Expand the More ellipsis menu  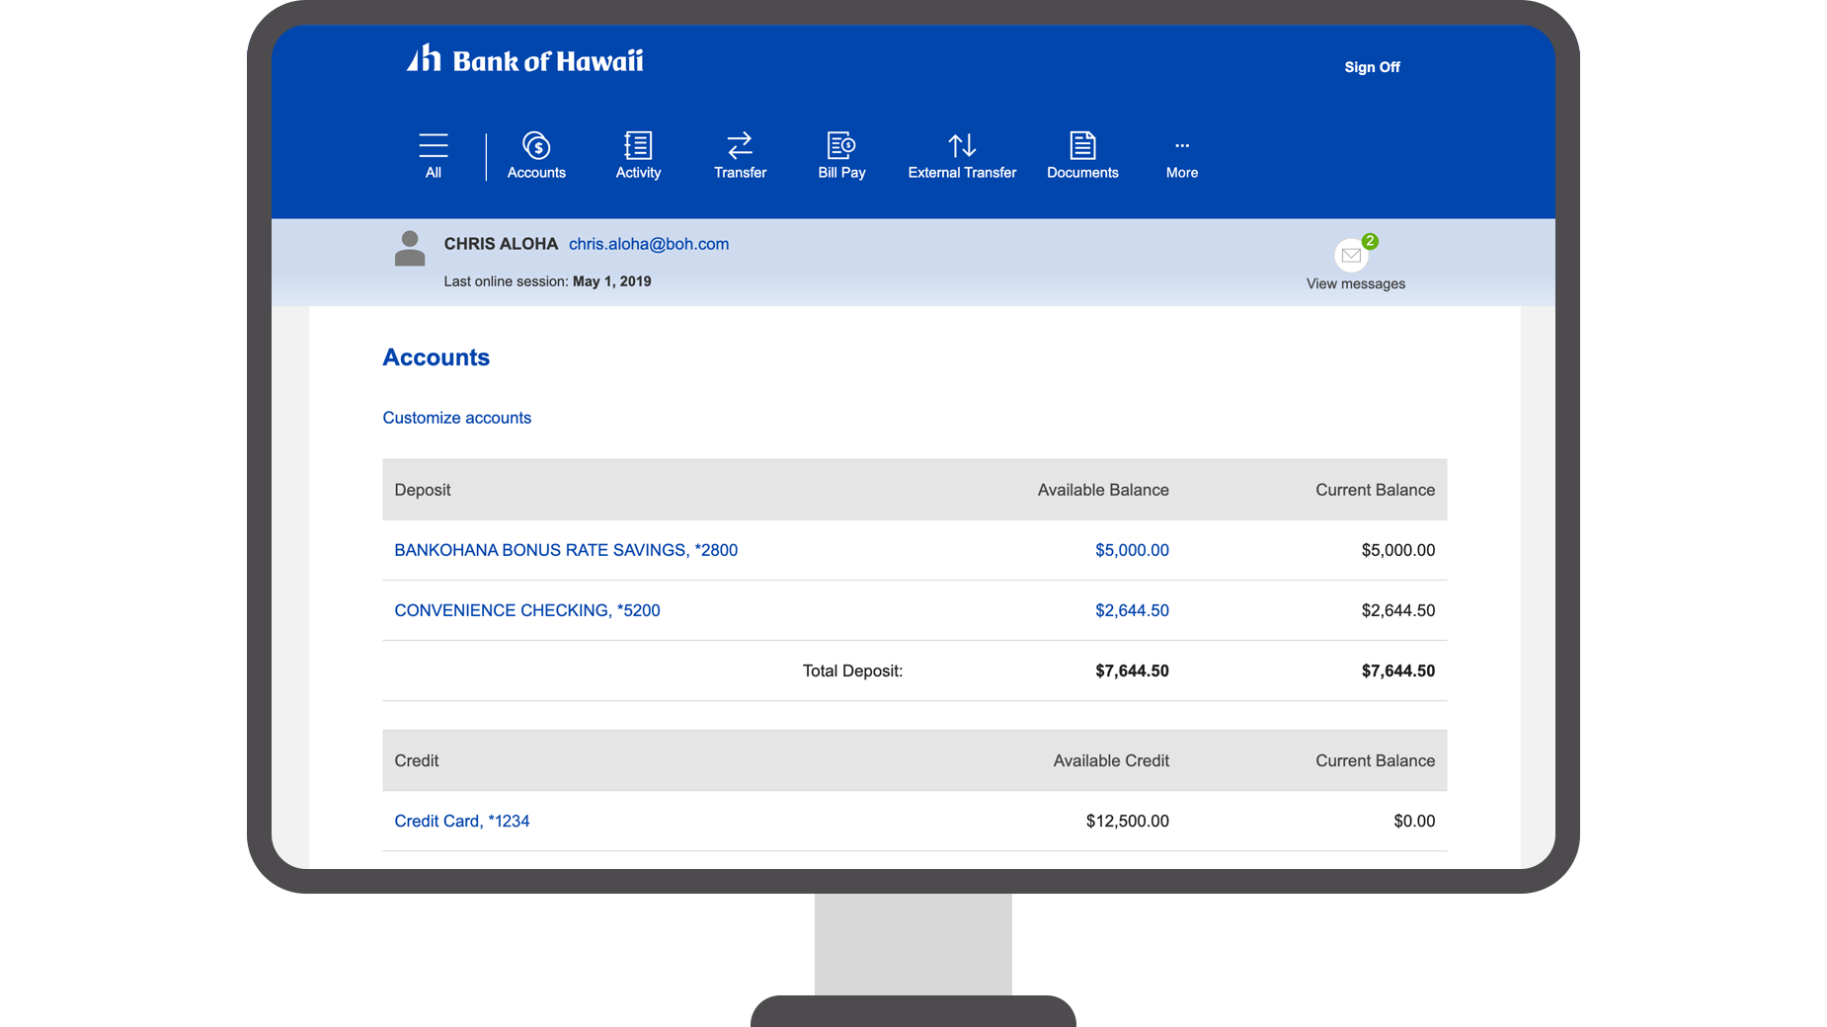coord(1182,145)
